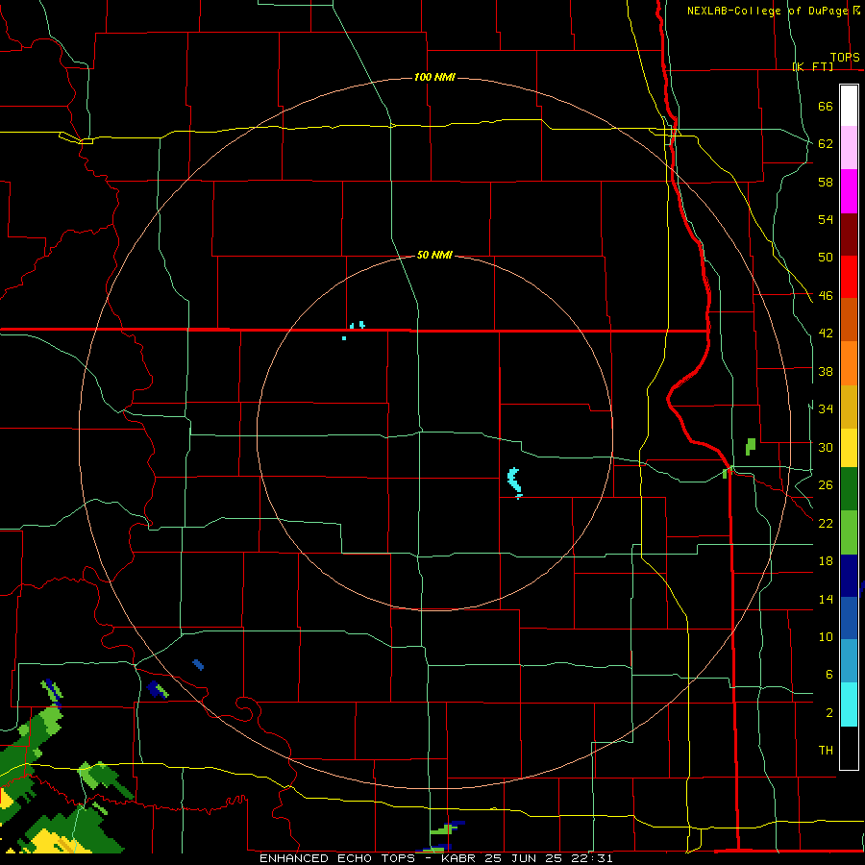The width and height of the screenshot is (865, 865).
Task: Click the legend value "62"
Action: 826,144
